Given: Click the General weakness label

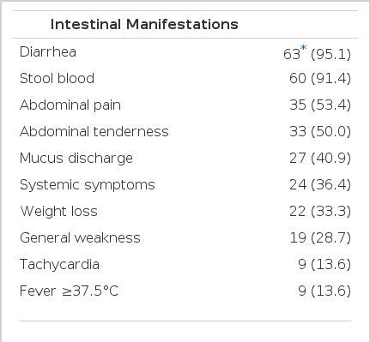Looking at the screenshot, I should pyautogui.click(x=80, y=237).
